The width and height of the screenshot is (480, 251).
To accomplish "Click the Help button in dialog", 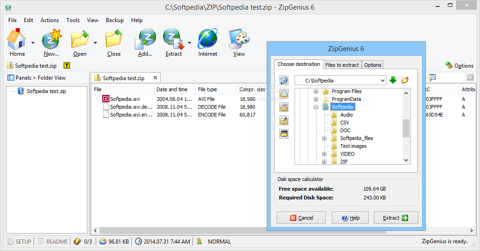I will (350, 217).
